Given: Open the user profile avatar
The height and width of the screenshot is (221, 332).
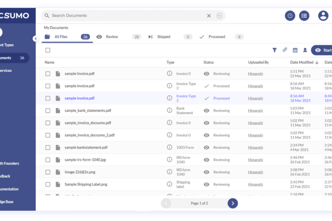Looking at the screenshot, I should point(323,16).
